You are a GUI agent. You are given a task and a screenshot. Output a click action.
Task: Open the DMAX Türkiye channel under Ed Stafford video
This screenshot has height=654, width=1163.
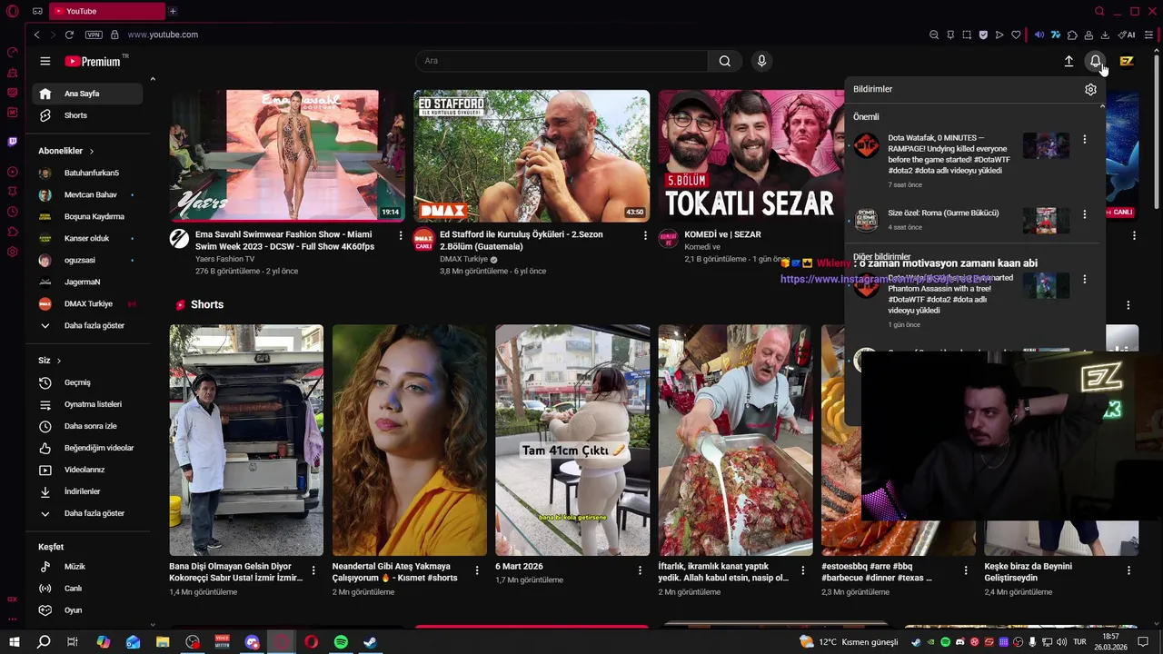(463, 259)
